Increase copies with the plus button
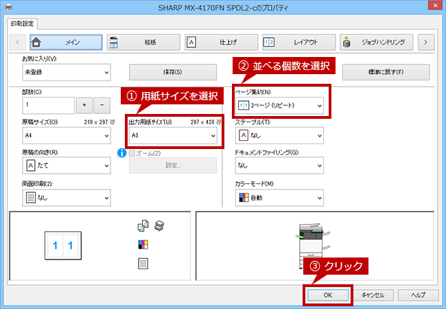The image size is (446, 309). (84, 105)
